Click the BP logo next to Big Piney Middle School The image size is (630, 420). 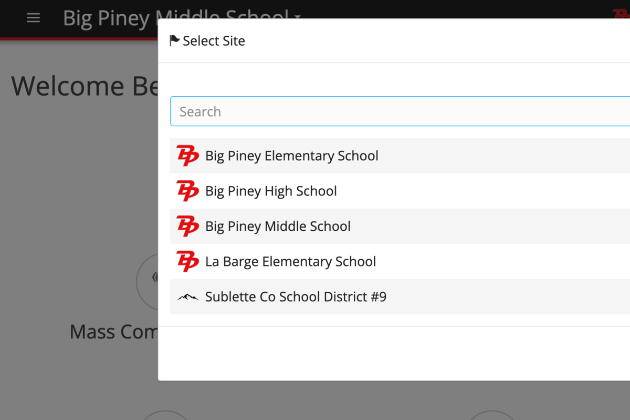click(x=187, y=226)
